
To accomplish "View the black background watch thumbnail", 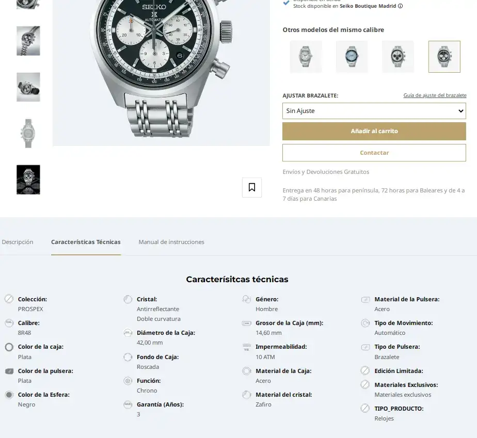I will (x=28, y=180).
